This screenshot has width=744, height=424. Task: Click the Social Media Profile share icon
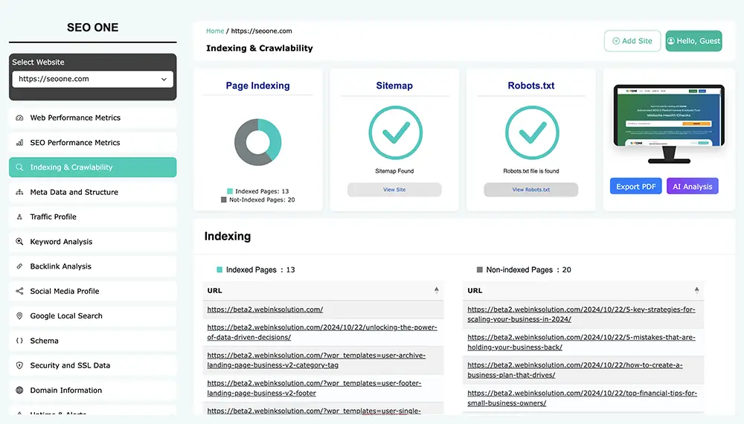pos(19,292)
